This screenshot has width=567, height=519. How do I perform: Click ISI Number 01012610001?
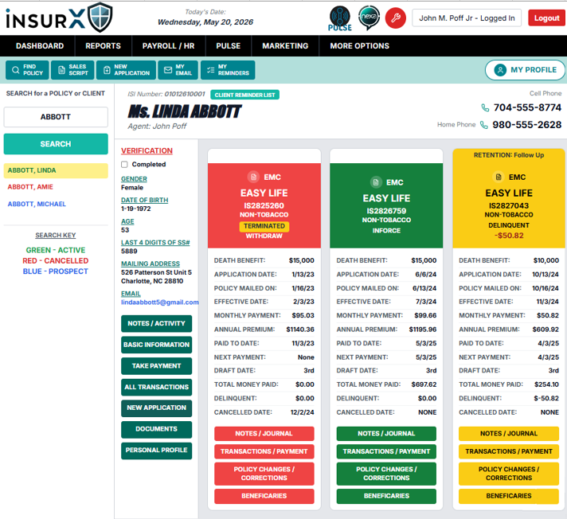166,95
